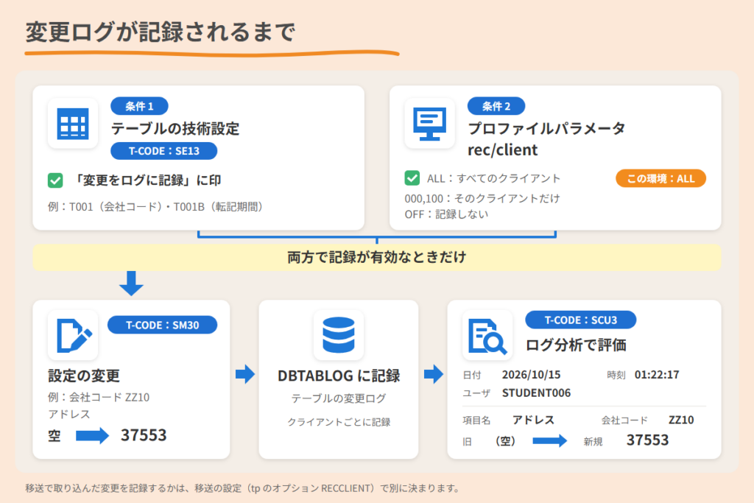
Task: Click the 空 value in the 設定の変更 card
Action: (x=54, y=436)
